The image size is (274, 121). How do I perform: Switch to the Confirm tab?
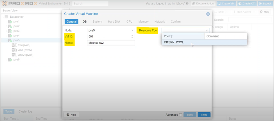click(176, 22)
